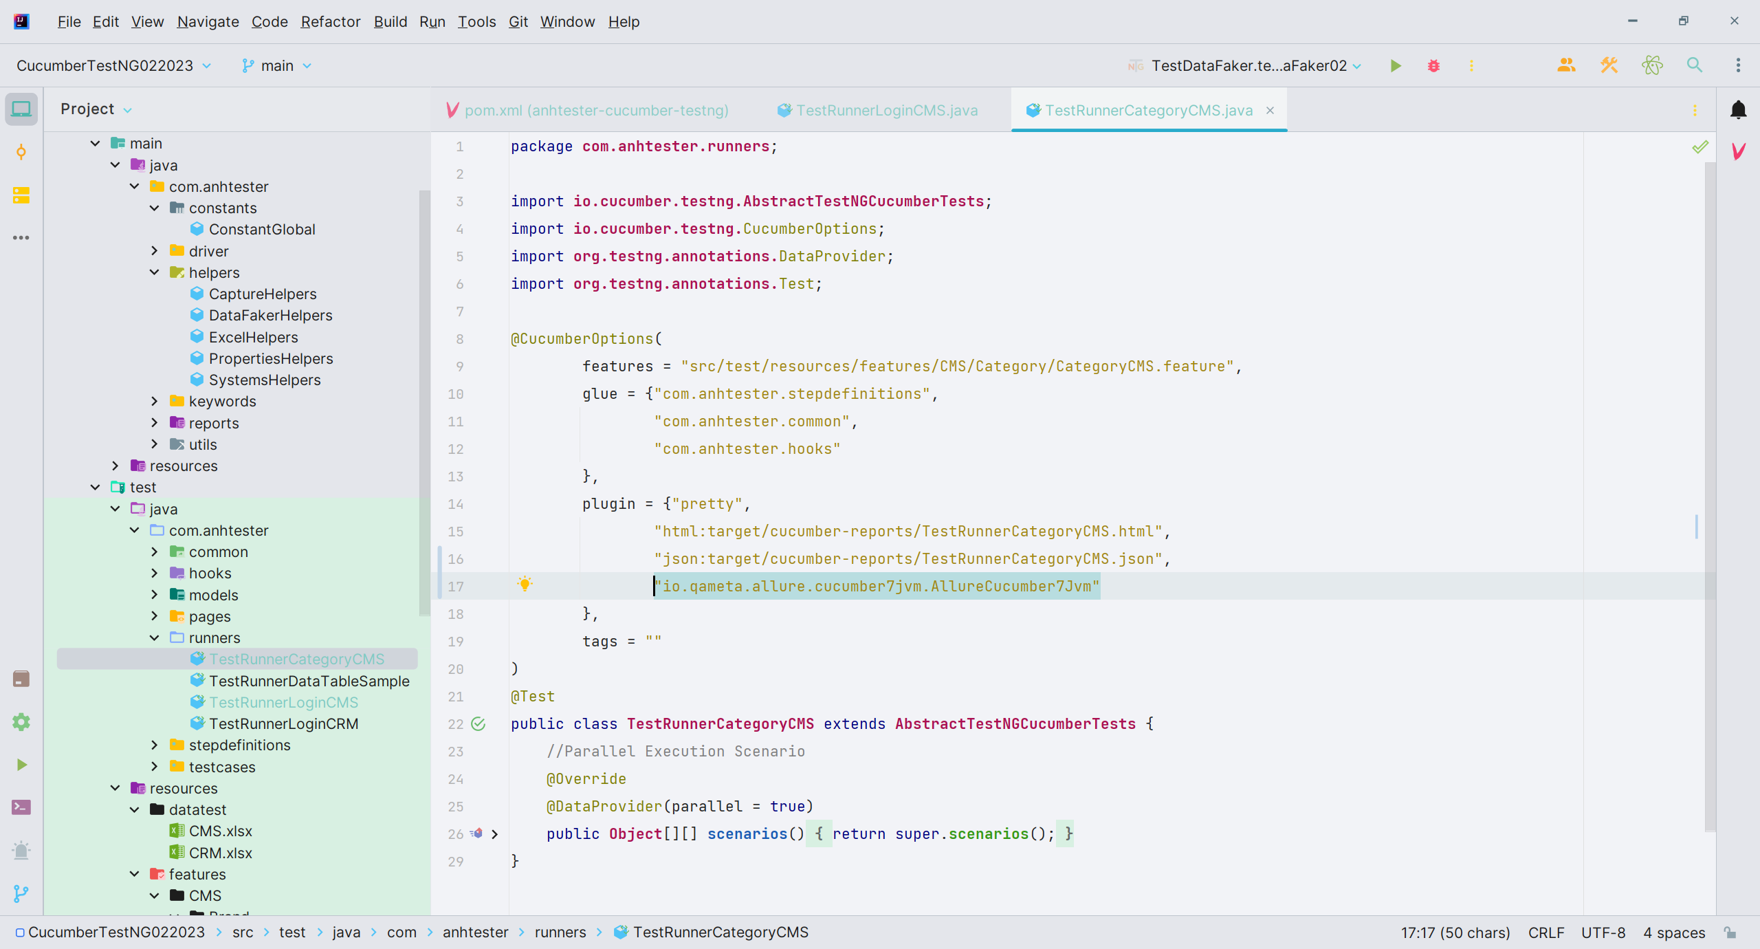The height and width of the screenshot is (949, 1760).
Task: Click the inspection checkmark in the editor
Action: point(1699,147)
